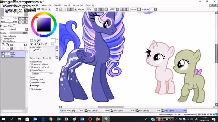Reset zoom button in Navigator panel
The height and width of the screenshot is (122, 218).
click(x=27, y=19)
